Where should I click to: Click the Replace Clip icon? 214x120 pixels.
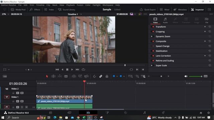(86, 76)
